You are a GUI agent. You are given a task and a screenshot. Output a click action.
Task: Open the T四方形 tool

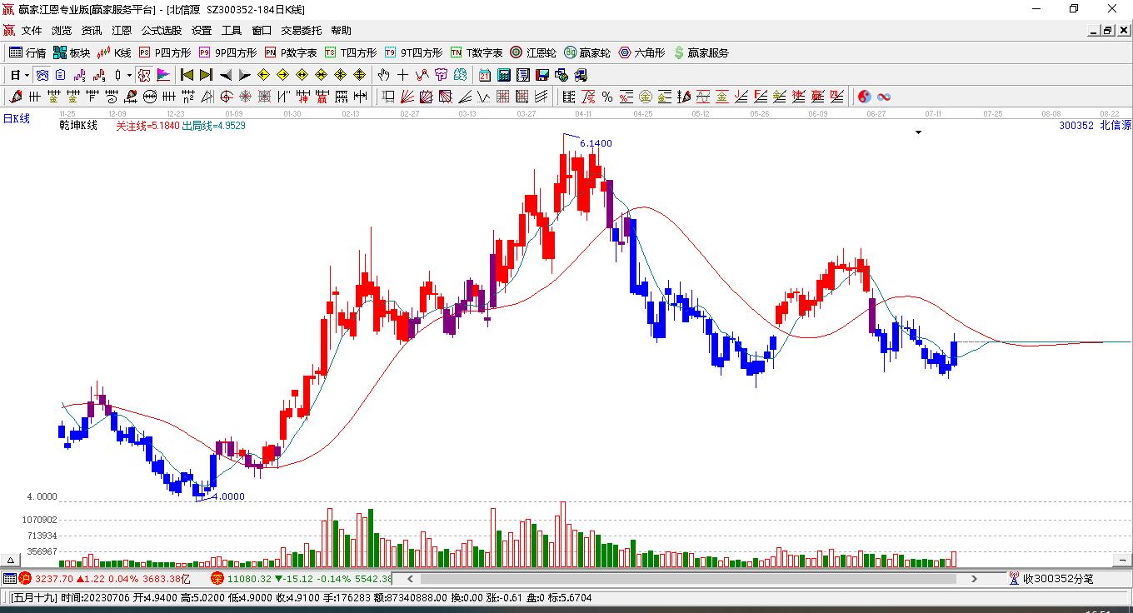pos(351,52)
